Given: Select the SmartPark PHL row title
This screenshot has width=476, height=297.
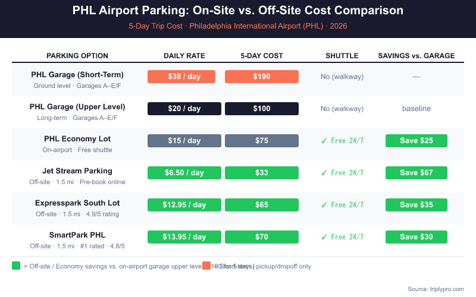Looking at the screenshot, I should pos(77,235).
